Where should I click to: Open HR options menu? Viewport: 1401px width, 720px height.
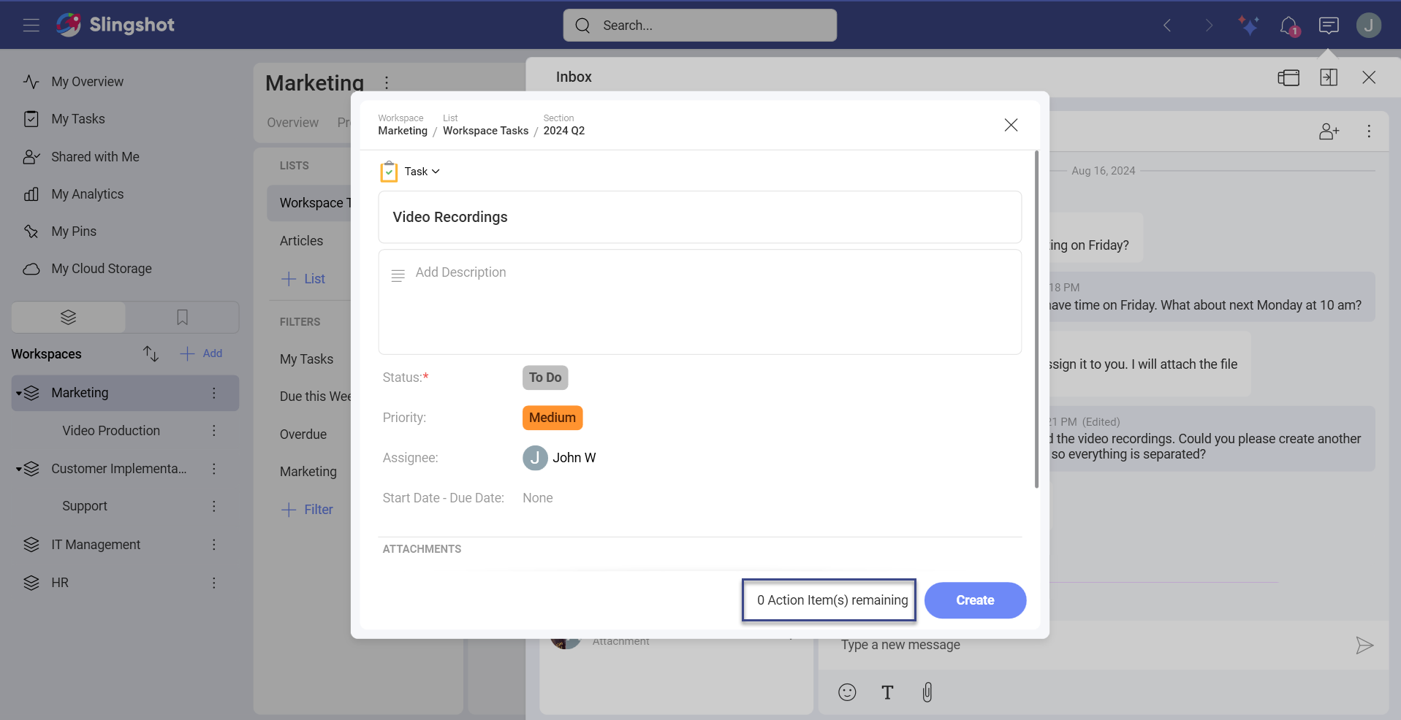[x=214, y=583]
